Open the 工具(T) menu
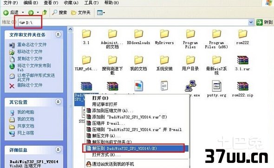Screen dimensions: 274x168 coord(91,3)
